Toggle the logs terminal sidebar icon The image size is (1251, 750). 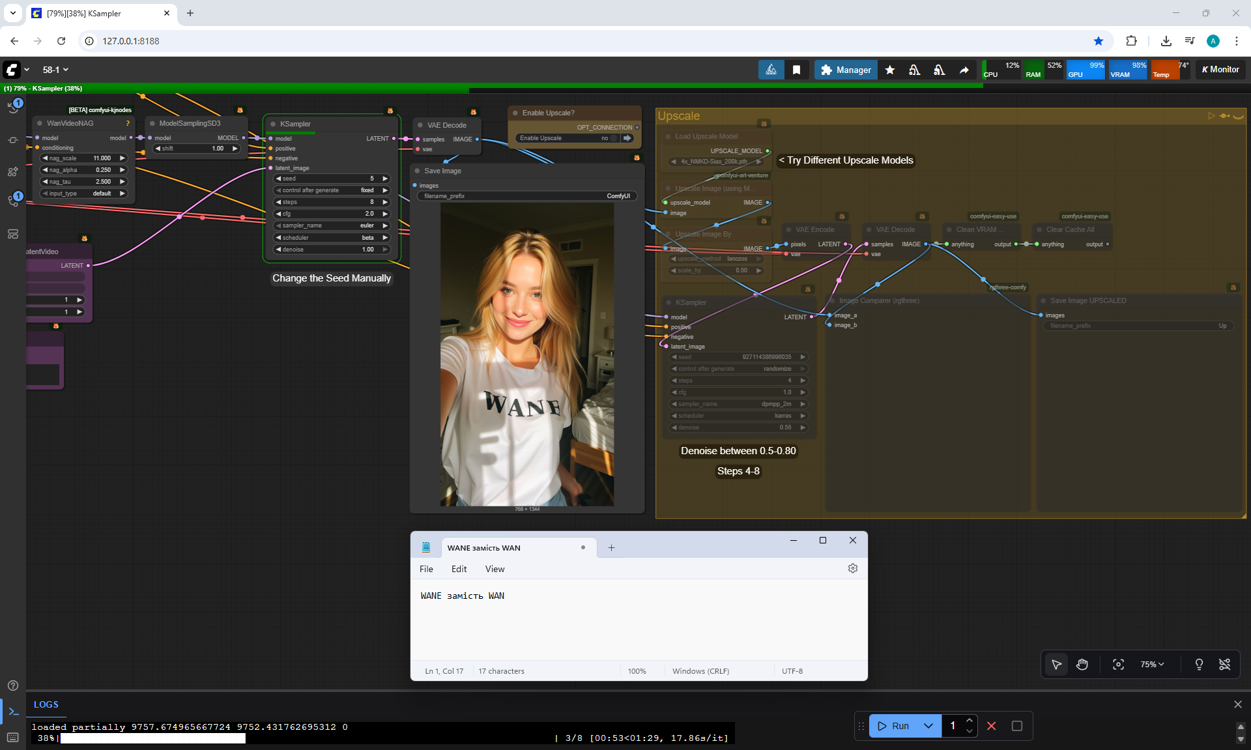(13, 712)
